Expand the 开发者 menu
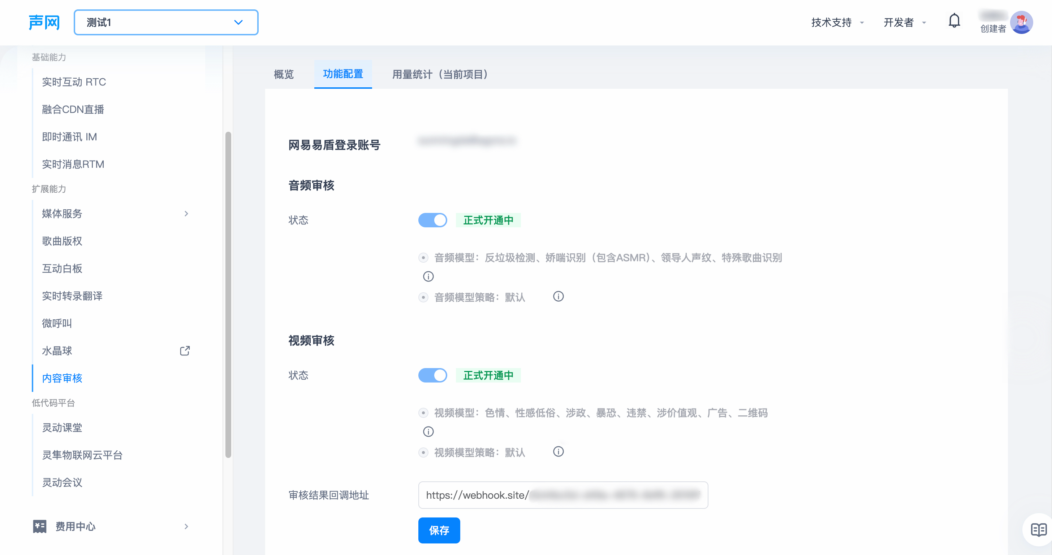 click(x=904, y=22)
